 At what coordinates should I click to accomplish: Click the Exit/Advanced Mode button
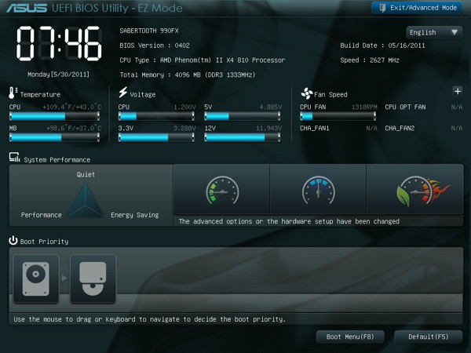(x=417, y=8)
